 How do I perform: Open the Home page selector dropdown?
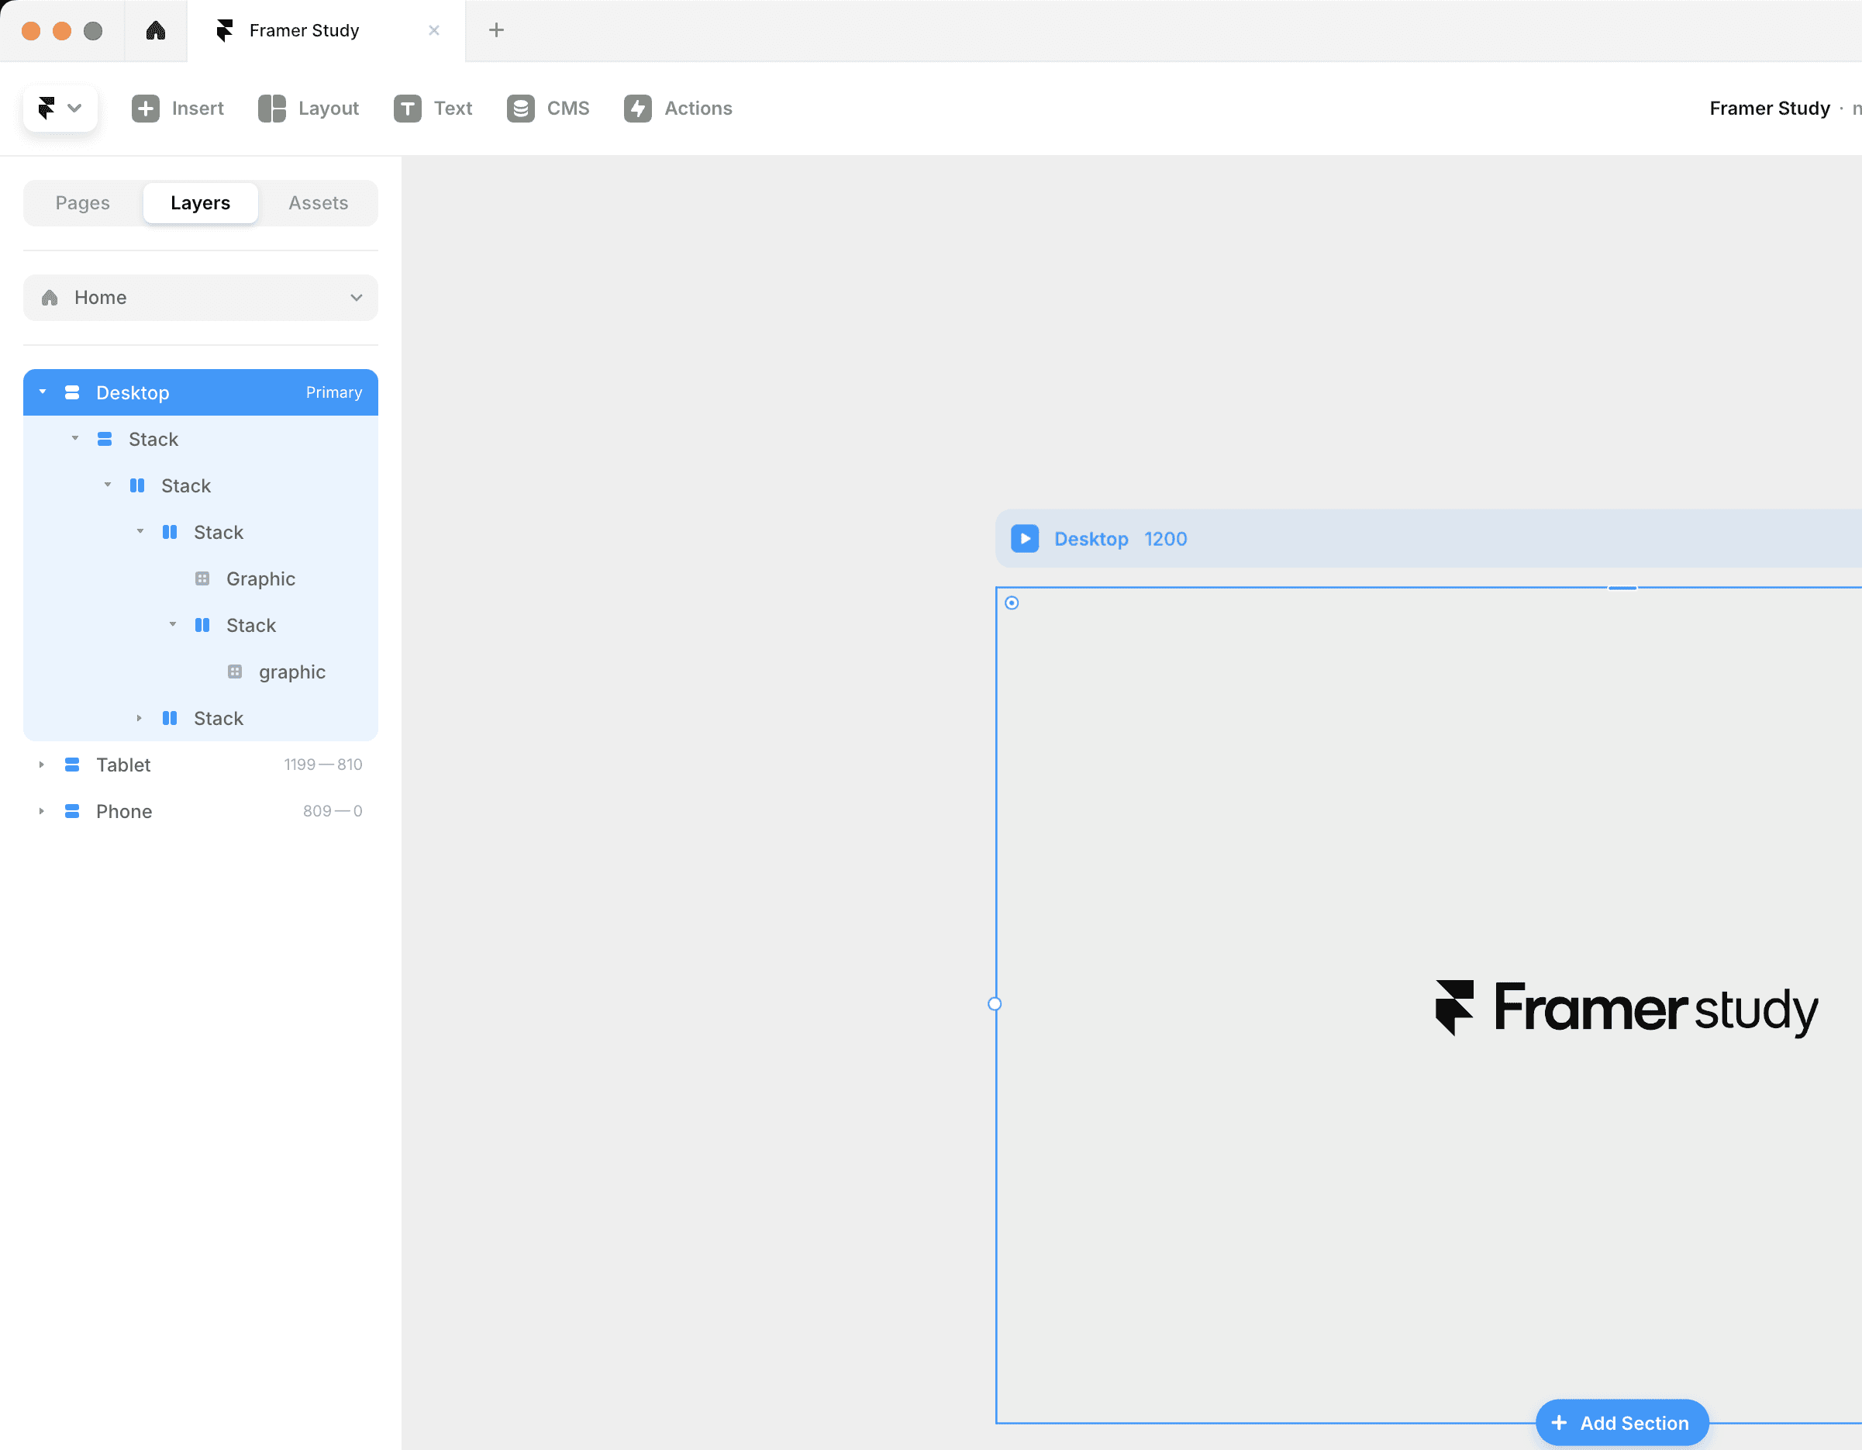(x=200, y=298)
